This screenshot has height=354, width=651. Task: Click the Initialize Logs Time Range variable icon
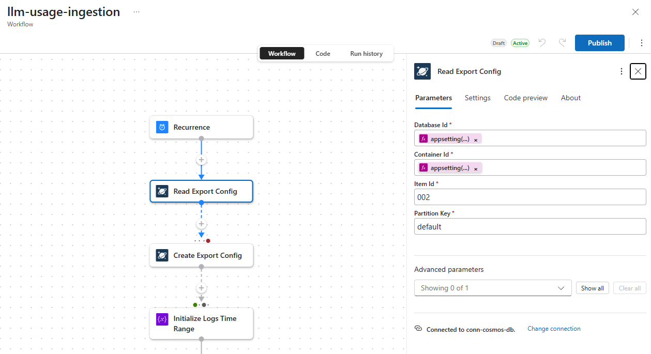click(162, 319)
